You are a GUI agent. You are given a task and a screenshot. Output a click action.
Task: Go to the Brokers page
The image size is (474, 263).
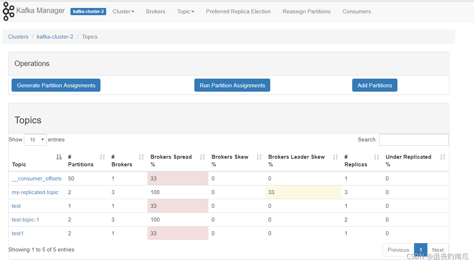(x=156, y=12)
